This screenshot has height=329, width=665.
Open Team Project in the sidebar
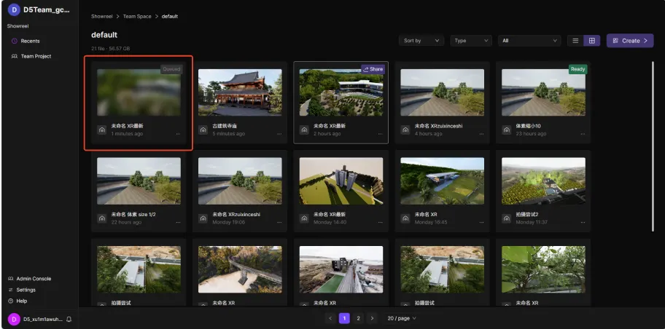35,56
